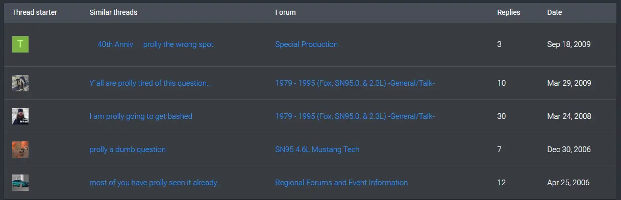The height and width of the screenshot is (200, 621).
Task: Open thread 'most of you have prolly seen it already..'
Action: pos(155,183)
